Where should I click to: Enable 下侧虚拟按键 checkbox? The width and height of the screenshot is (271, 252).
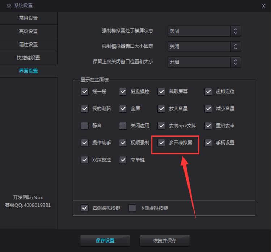[x=132, y=208]
